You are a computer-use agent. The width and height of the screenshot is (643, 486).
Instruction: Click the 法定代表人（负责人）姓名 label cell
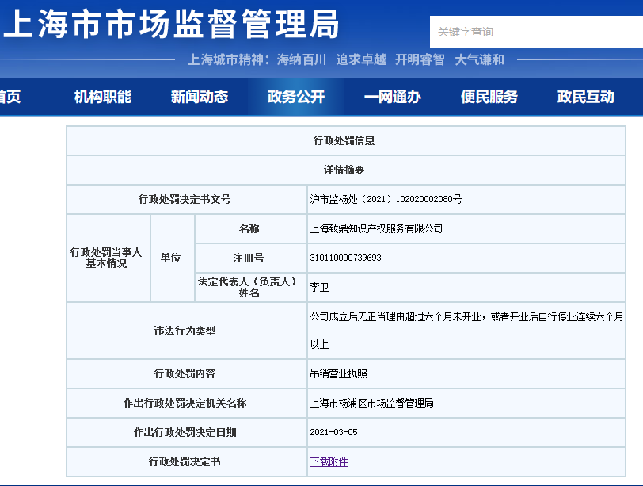pos(250,287)
